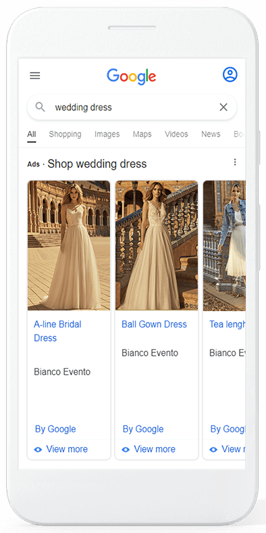Open the Ball Gown Dress link
Viewport: 266px width, 533px height.
coord(155,324)
